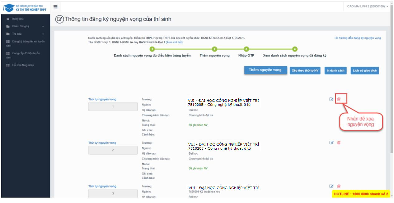Open the CAO MAI LINH 2 account dropdown
Screen dimensions: 394x203
368,7
